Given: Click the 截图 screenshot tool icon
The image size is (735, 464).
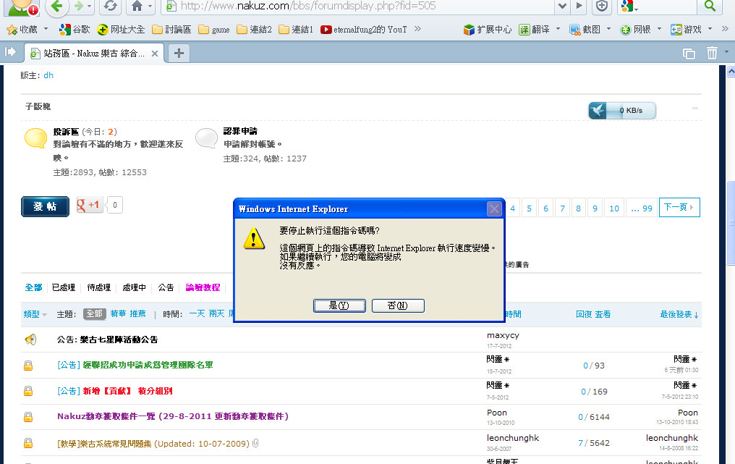Looking at the screenshot, I should [576, 30].
